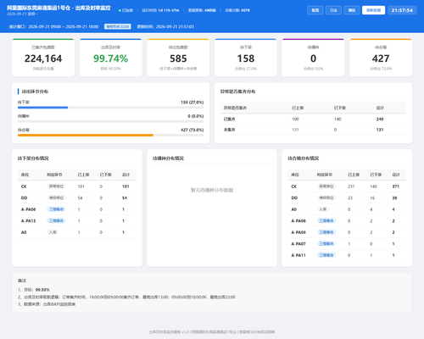Screen dimensions: 424x339
Task: Click the white 22:00 badge in header
Action: click(117, 26)
